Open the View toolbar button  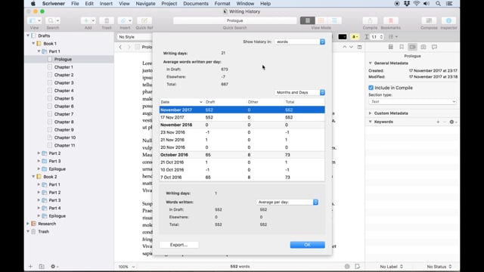pyautogui.click(x=34, y=20)
